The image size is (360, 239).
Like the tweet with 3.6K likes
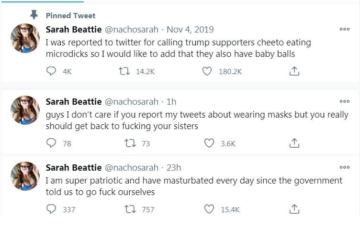pyautogui.click(x=209, y=143)
